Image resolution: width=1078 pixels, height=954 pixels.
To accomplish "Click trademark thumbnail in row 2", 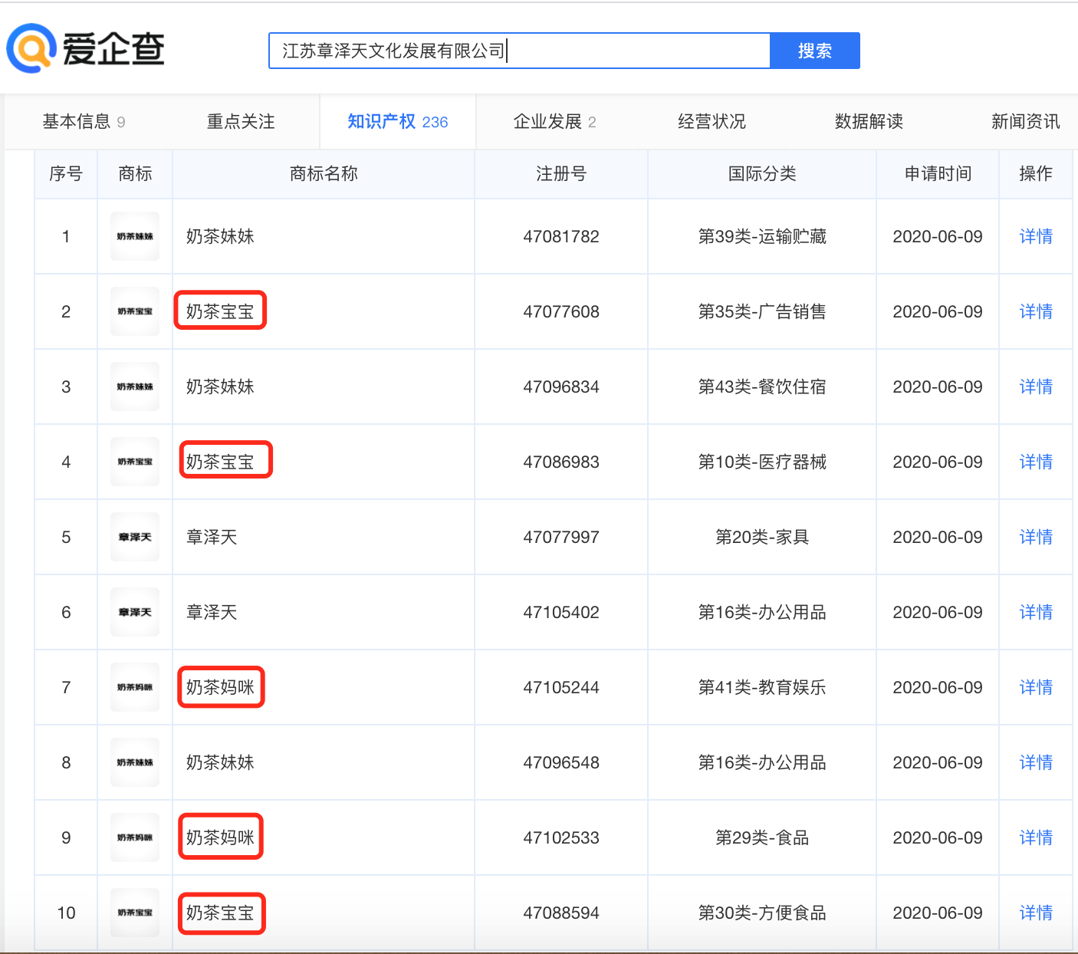I will pyautogui.click(x=135, y=311).
